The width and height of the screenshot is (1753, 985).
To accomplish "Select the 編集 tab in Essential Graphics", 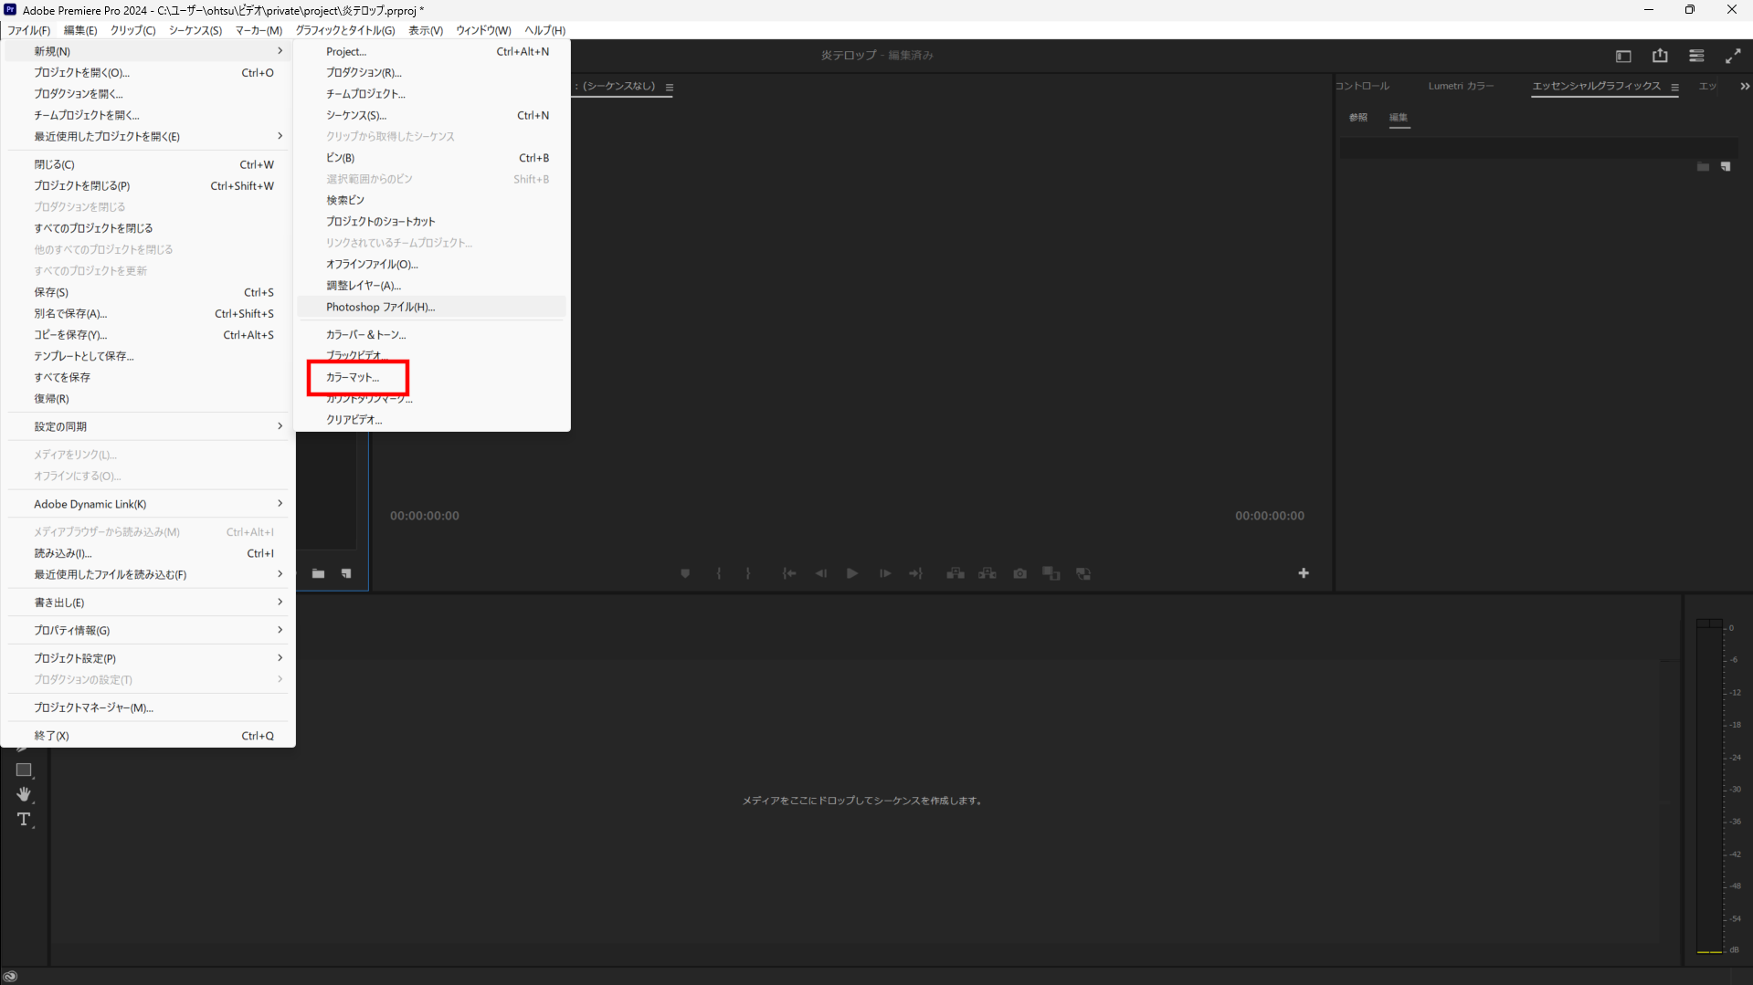I will click(1399, 118).
